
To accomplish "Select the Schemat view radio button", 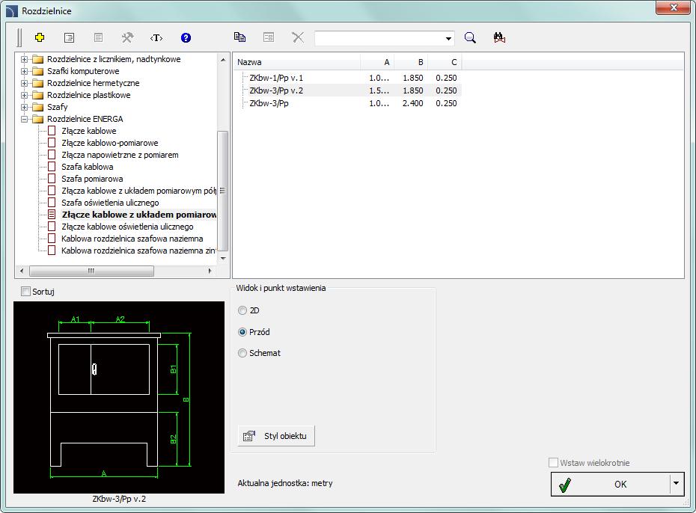I will click(242, 353).
